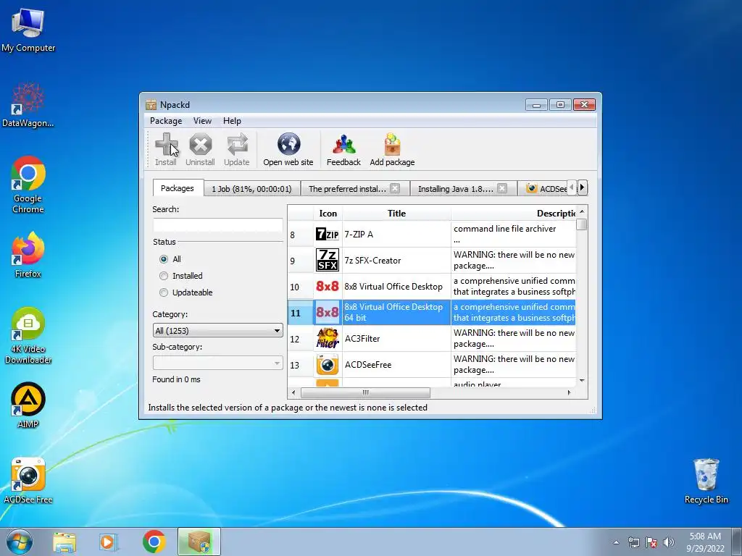Viewport: 742px width, 556px height.
Task: Select ACDSee Free desktop shortcut
Action: point(28,481)
